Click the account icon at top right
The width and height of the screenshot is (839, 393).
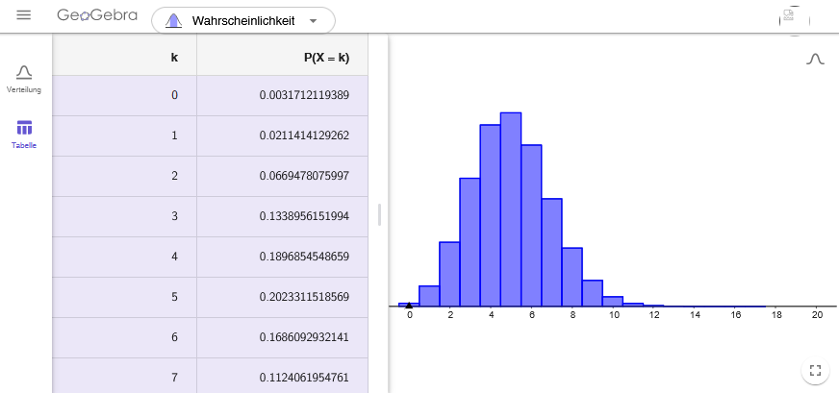[x=795, y=21]
